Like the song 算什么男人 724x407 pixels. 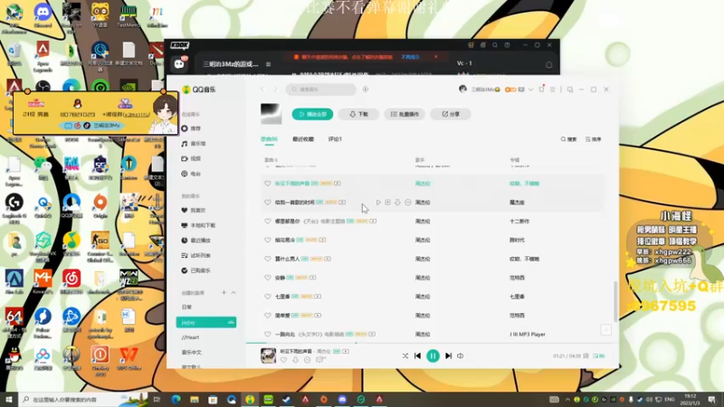click(x=267, y=259)
